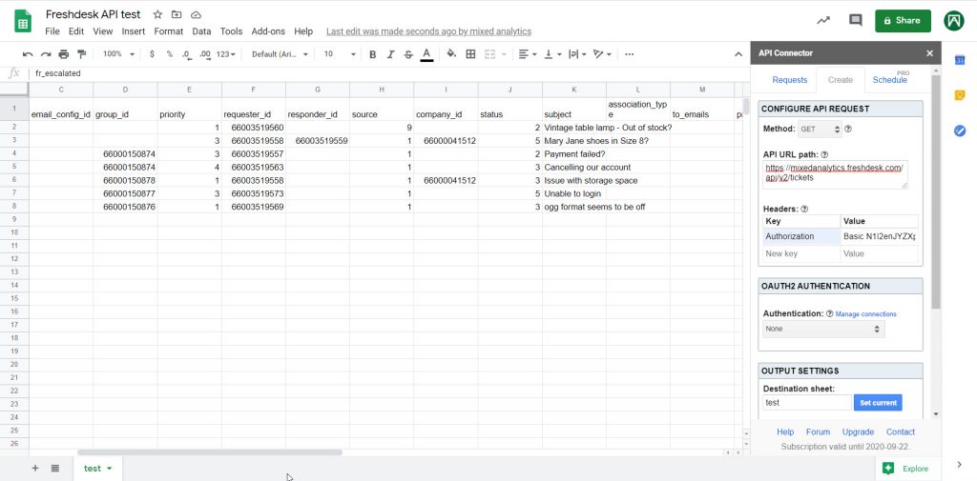Click the Set current button
This screenshot has width=977, height=481.
coord(878,403)
